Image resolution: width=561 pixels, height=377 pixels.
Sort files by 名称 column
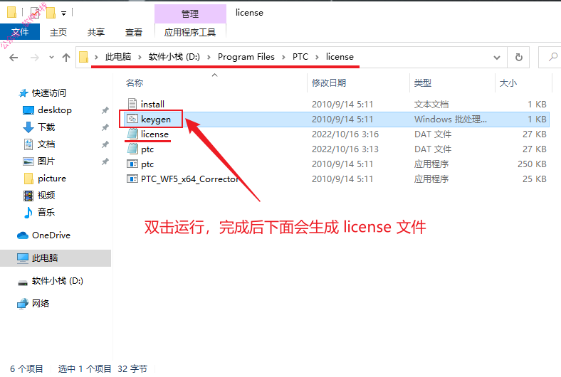[x=135, y=83]
